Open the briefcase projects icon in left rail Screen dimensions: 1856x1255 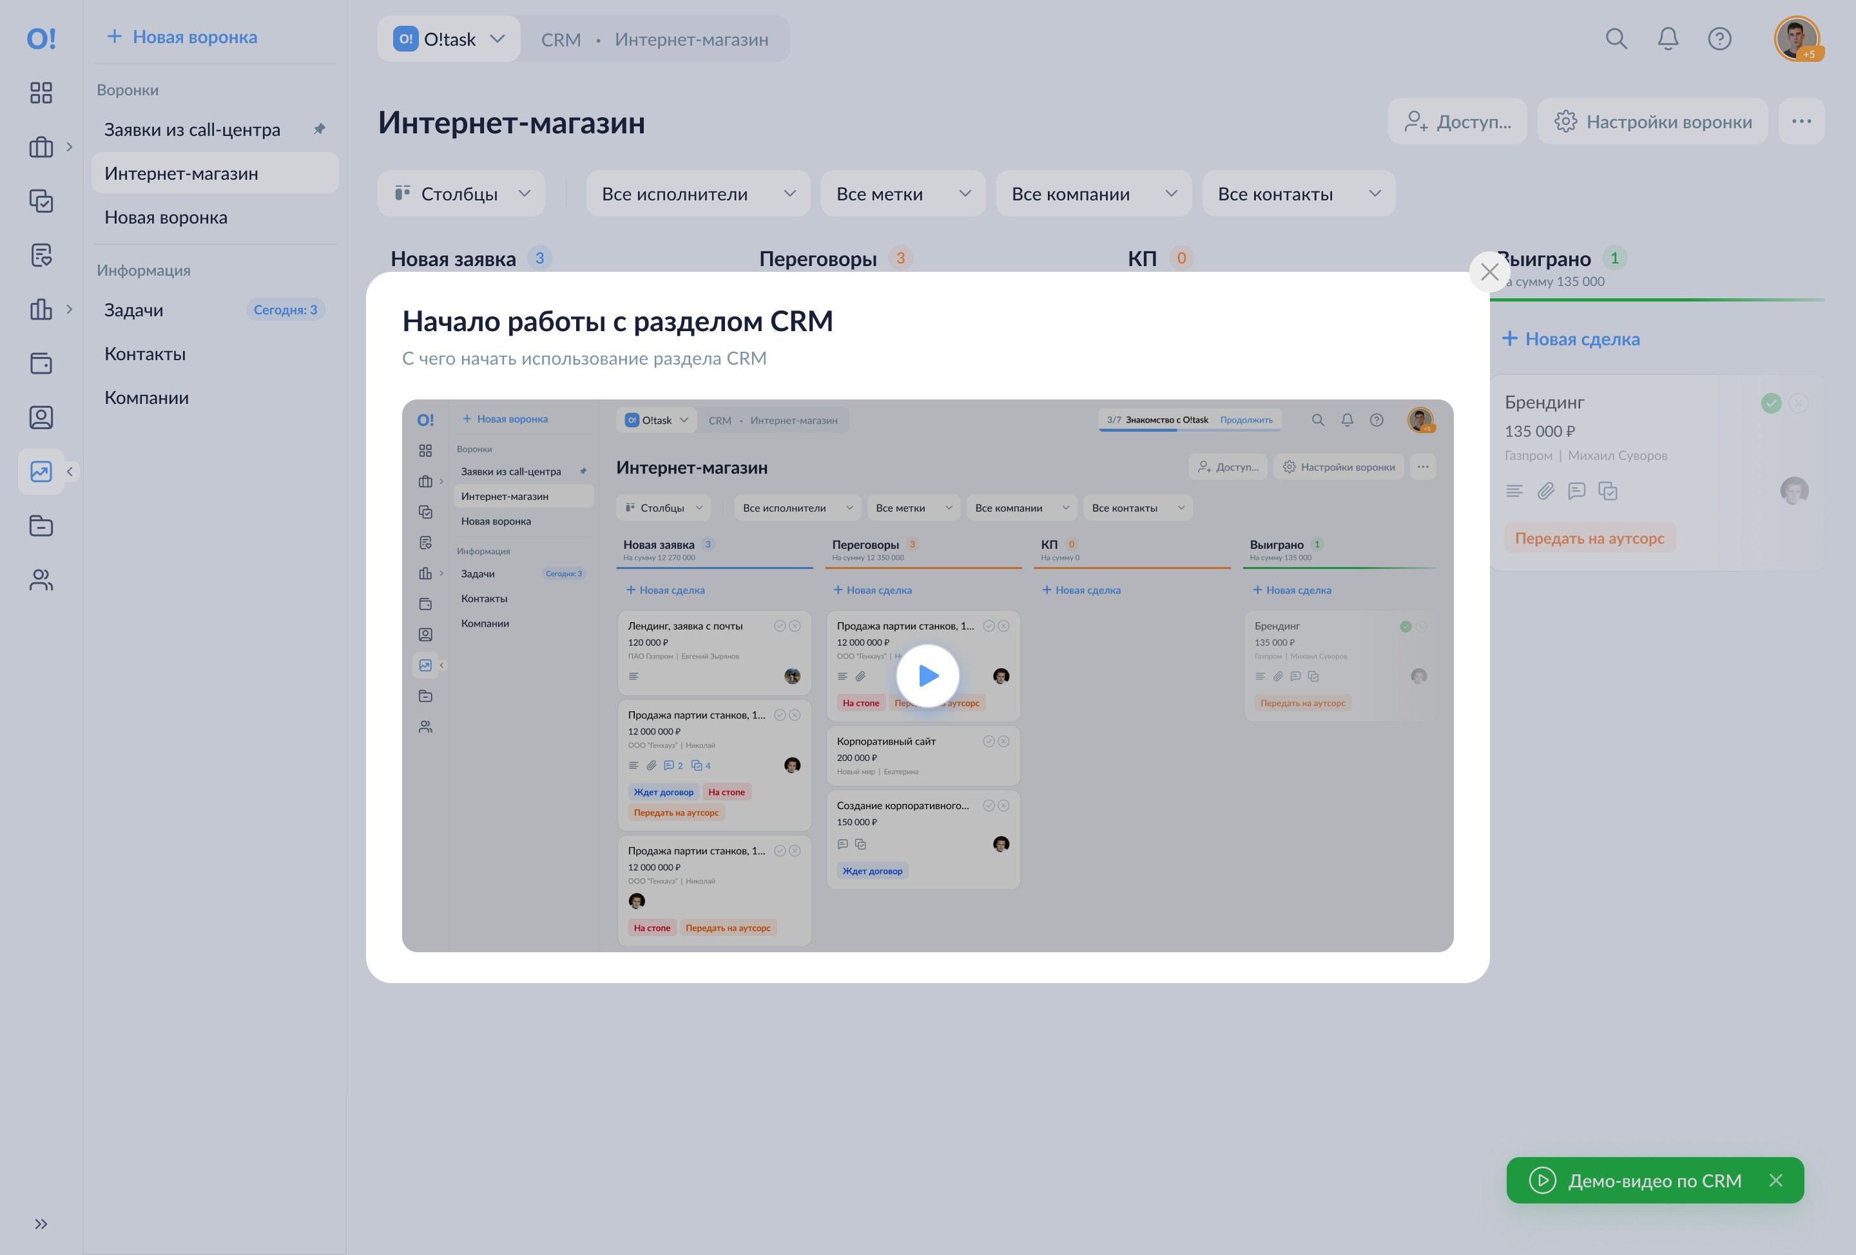point(41,147)
